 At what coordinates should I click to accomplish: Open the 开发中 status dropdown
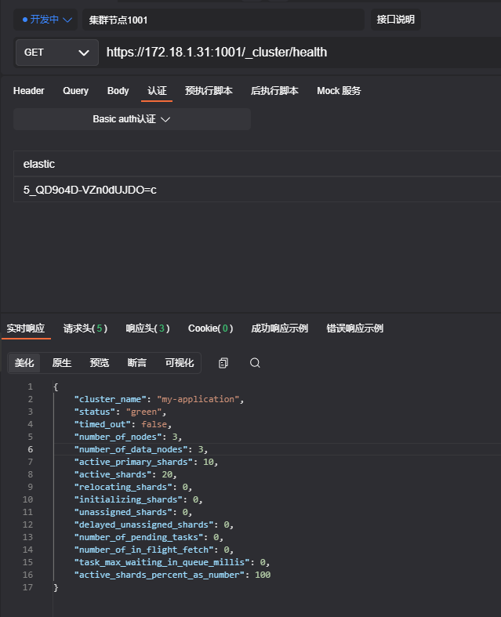[46, 20]
